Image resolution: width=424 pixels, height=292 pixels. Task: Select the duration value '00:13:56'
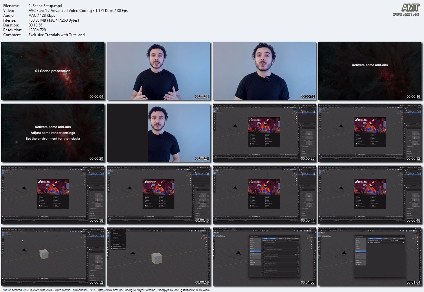[36, 25]
